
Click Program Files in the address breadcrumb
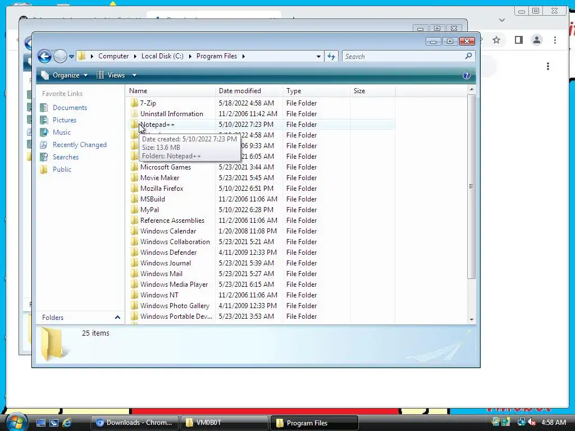tap(217, 56)
